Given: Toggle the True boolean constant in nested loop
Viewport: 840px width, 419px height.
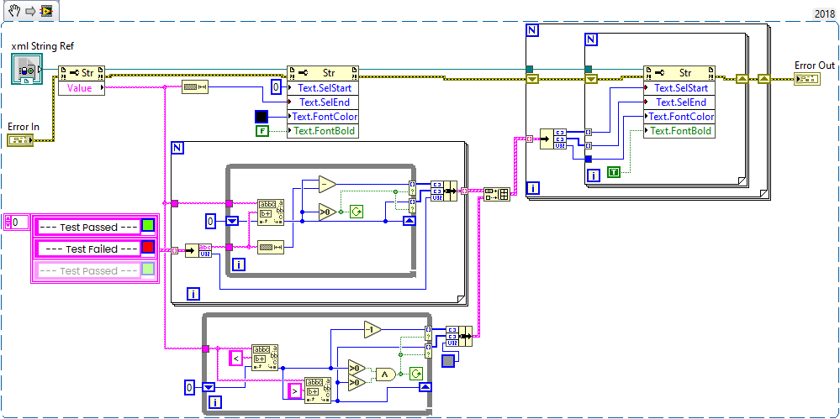Looking at the screenshot, I should tap(613, 172).
